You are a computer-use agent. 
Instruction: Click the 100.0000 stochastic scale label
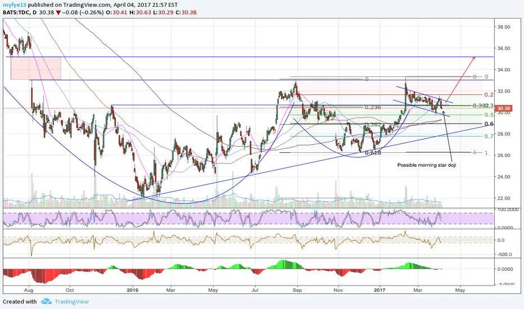coord(508,210)
